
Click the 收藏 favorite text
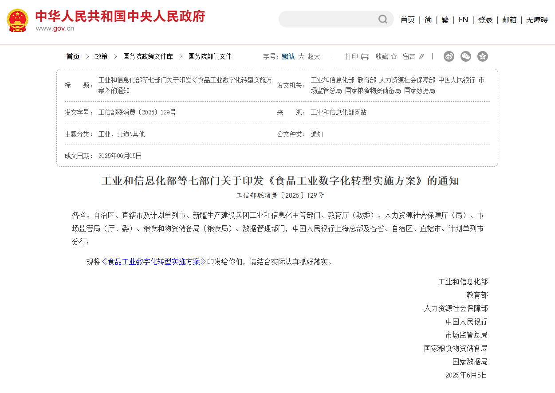(x=382, y=56)
